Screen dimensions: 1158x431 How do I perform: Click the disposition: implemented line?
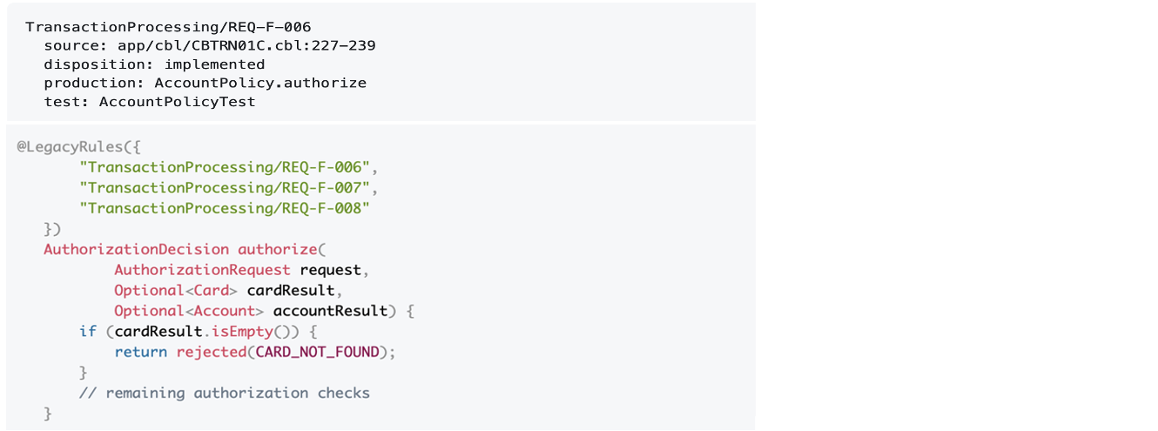(154, 64)
